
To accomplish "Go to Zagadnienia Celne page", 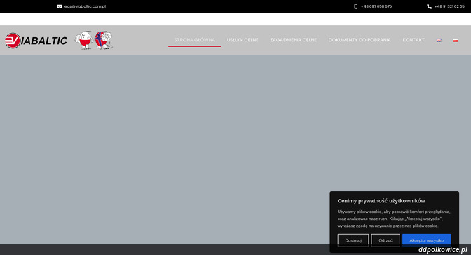I will pyautogui.click(x=293, y=40).
